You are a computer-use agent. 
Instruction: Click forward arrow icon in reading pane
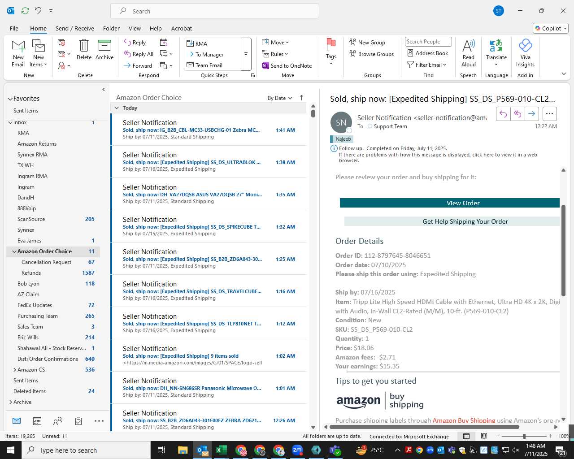pos(531,114)
